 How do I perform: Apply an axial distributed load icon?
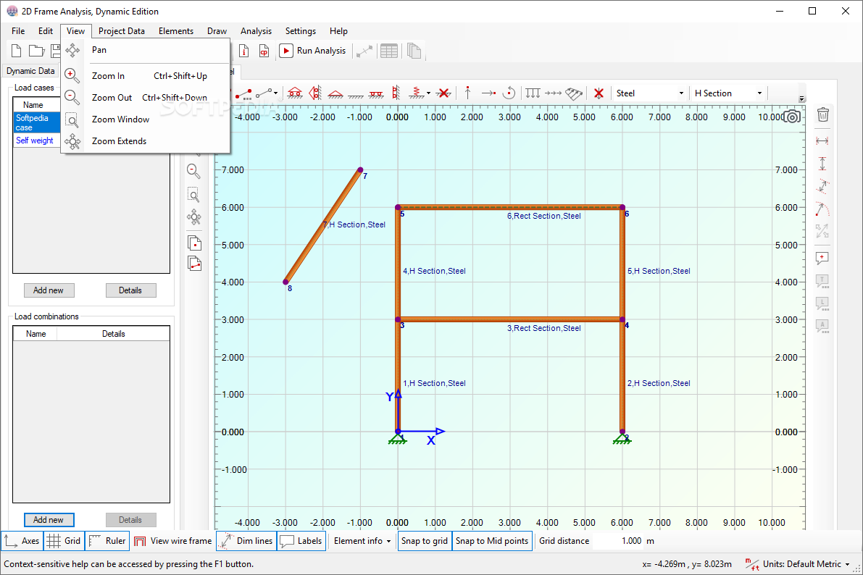[553, 93]
